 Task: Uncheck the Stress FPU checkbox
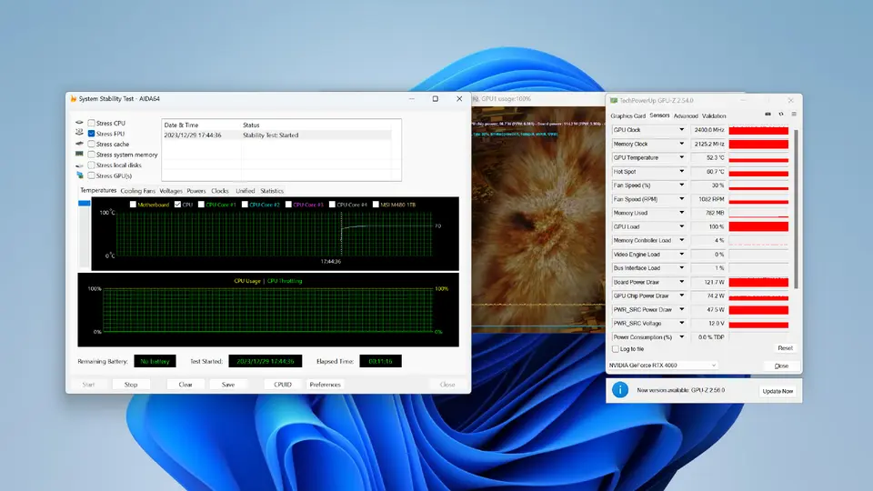click(x=91, y=134)
